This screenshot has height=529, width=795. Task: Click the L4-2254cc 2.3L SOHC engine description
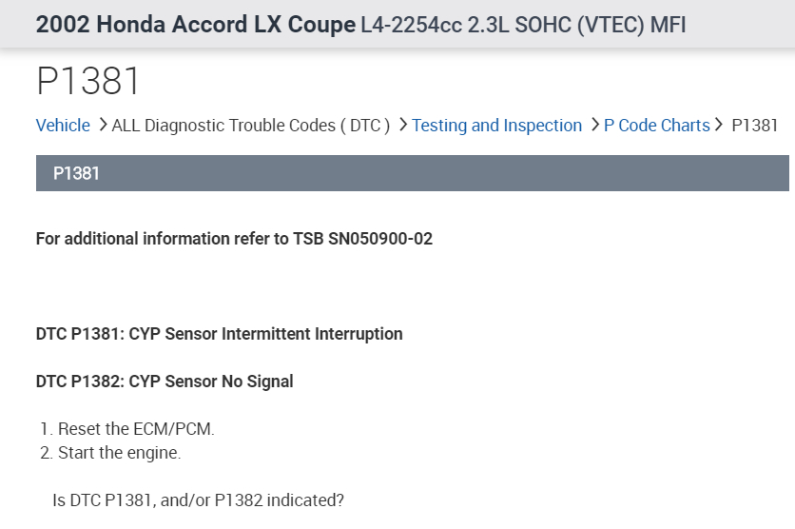click(x=523, y=26)
